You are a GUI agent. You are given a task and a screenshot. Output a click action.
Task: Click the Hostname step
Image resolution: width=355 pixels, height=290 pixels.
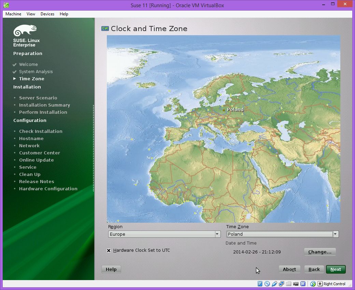[31, 138]
